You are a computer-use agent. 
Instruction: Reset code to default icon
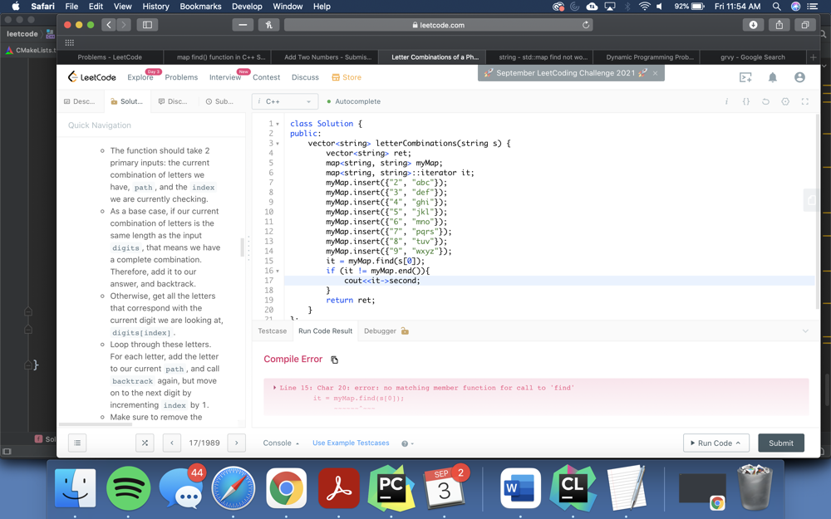(x=766, y=101)
